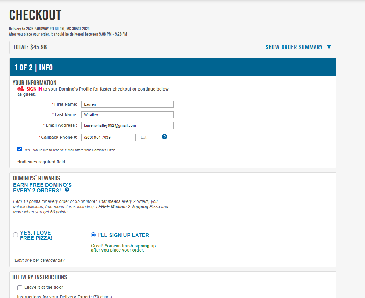
Task: Click the 'Great! You can finish signing up' message
Action: tap(123, 248)
